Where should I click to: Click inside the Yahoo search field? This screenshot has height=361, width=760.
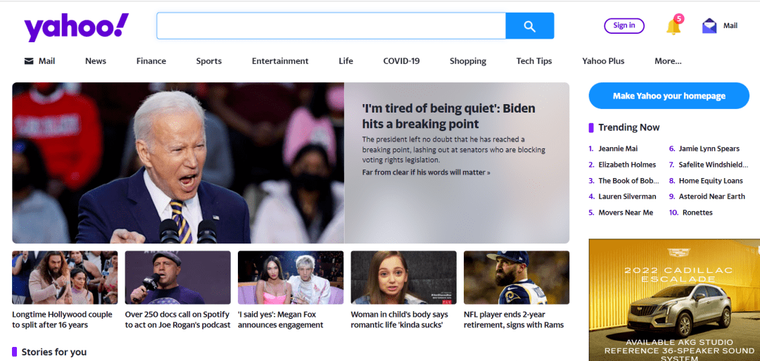point(331,26)
